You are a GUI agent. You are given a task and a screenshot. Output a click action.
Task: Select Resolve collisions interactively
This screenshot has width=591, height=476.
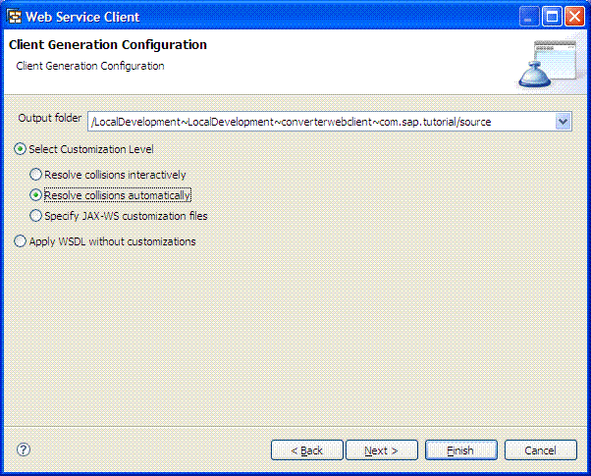pos(36,175)
